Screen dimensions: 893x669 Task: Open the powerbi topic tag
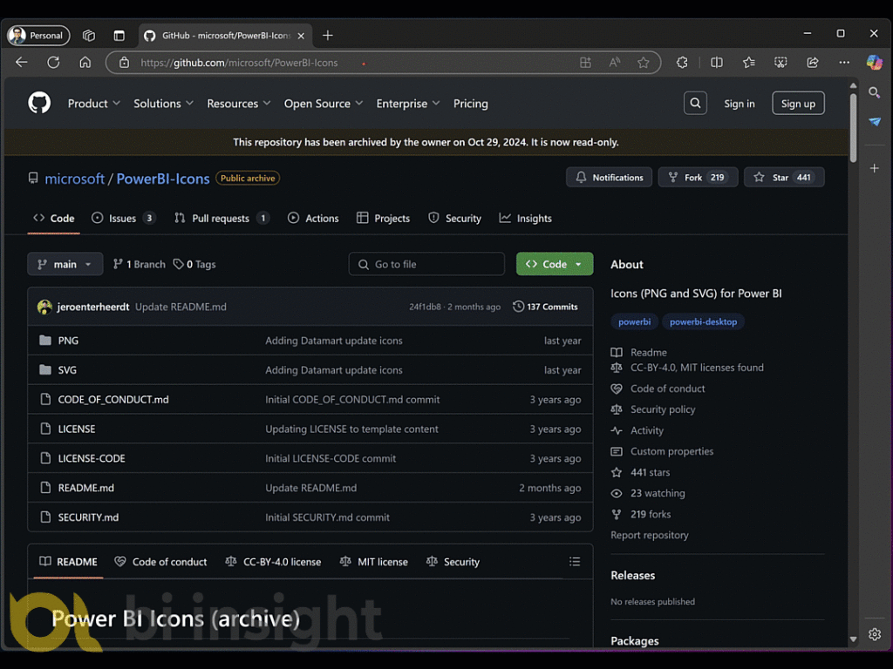click(x=635, y=321)
